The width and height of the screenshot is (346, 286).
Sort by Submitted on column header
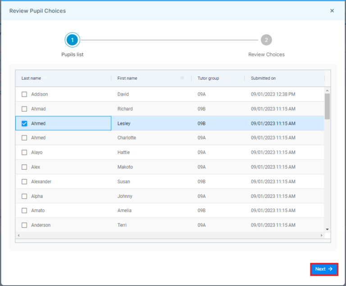[263, 78]
